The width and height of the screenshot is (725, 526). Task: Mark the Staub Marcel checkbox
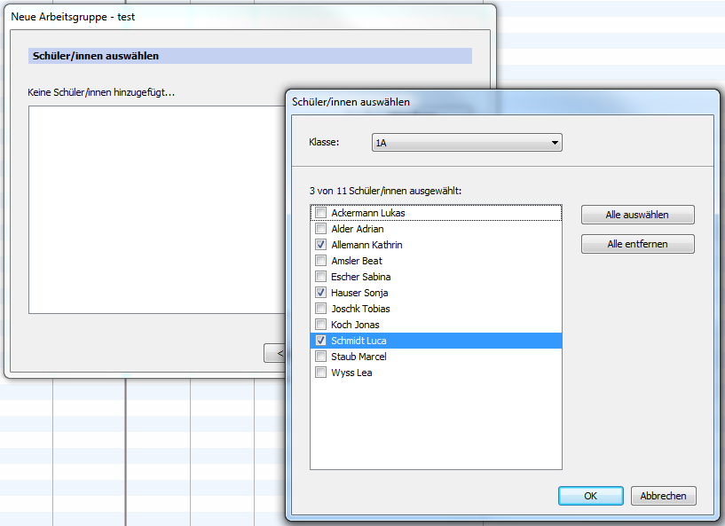(320, 357)
